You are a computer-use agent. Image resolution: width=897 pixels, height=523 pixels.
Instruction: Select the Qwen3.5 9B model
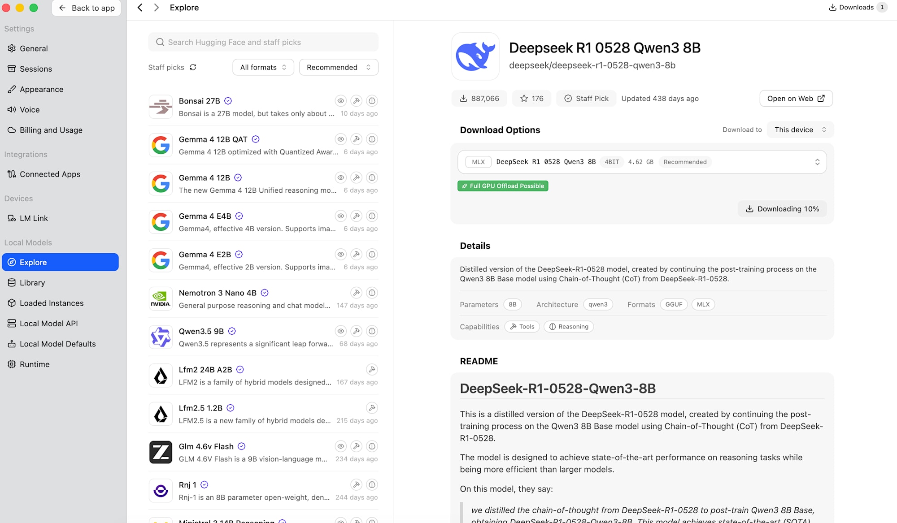tap(263, 337)
